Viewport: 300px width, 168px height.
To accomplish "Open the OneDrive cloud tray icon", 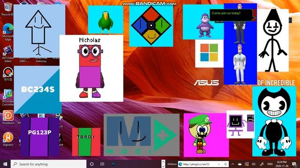I will click(240, 164).
